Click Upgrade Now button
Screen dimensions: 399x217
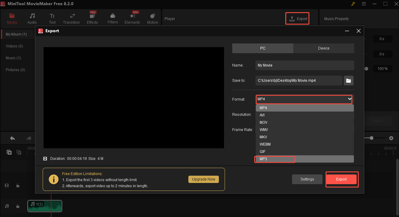204,179
